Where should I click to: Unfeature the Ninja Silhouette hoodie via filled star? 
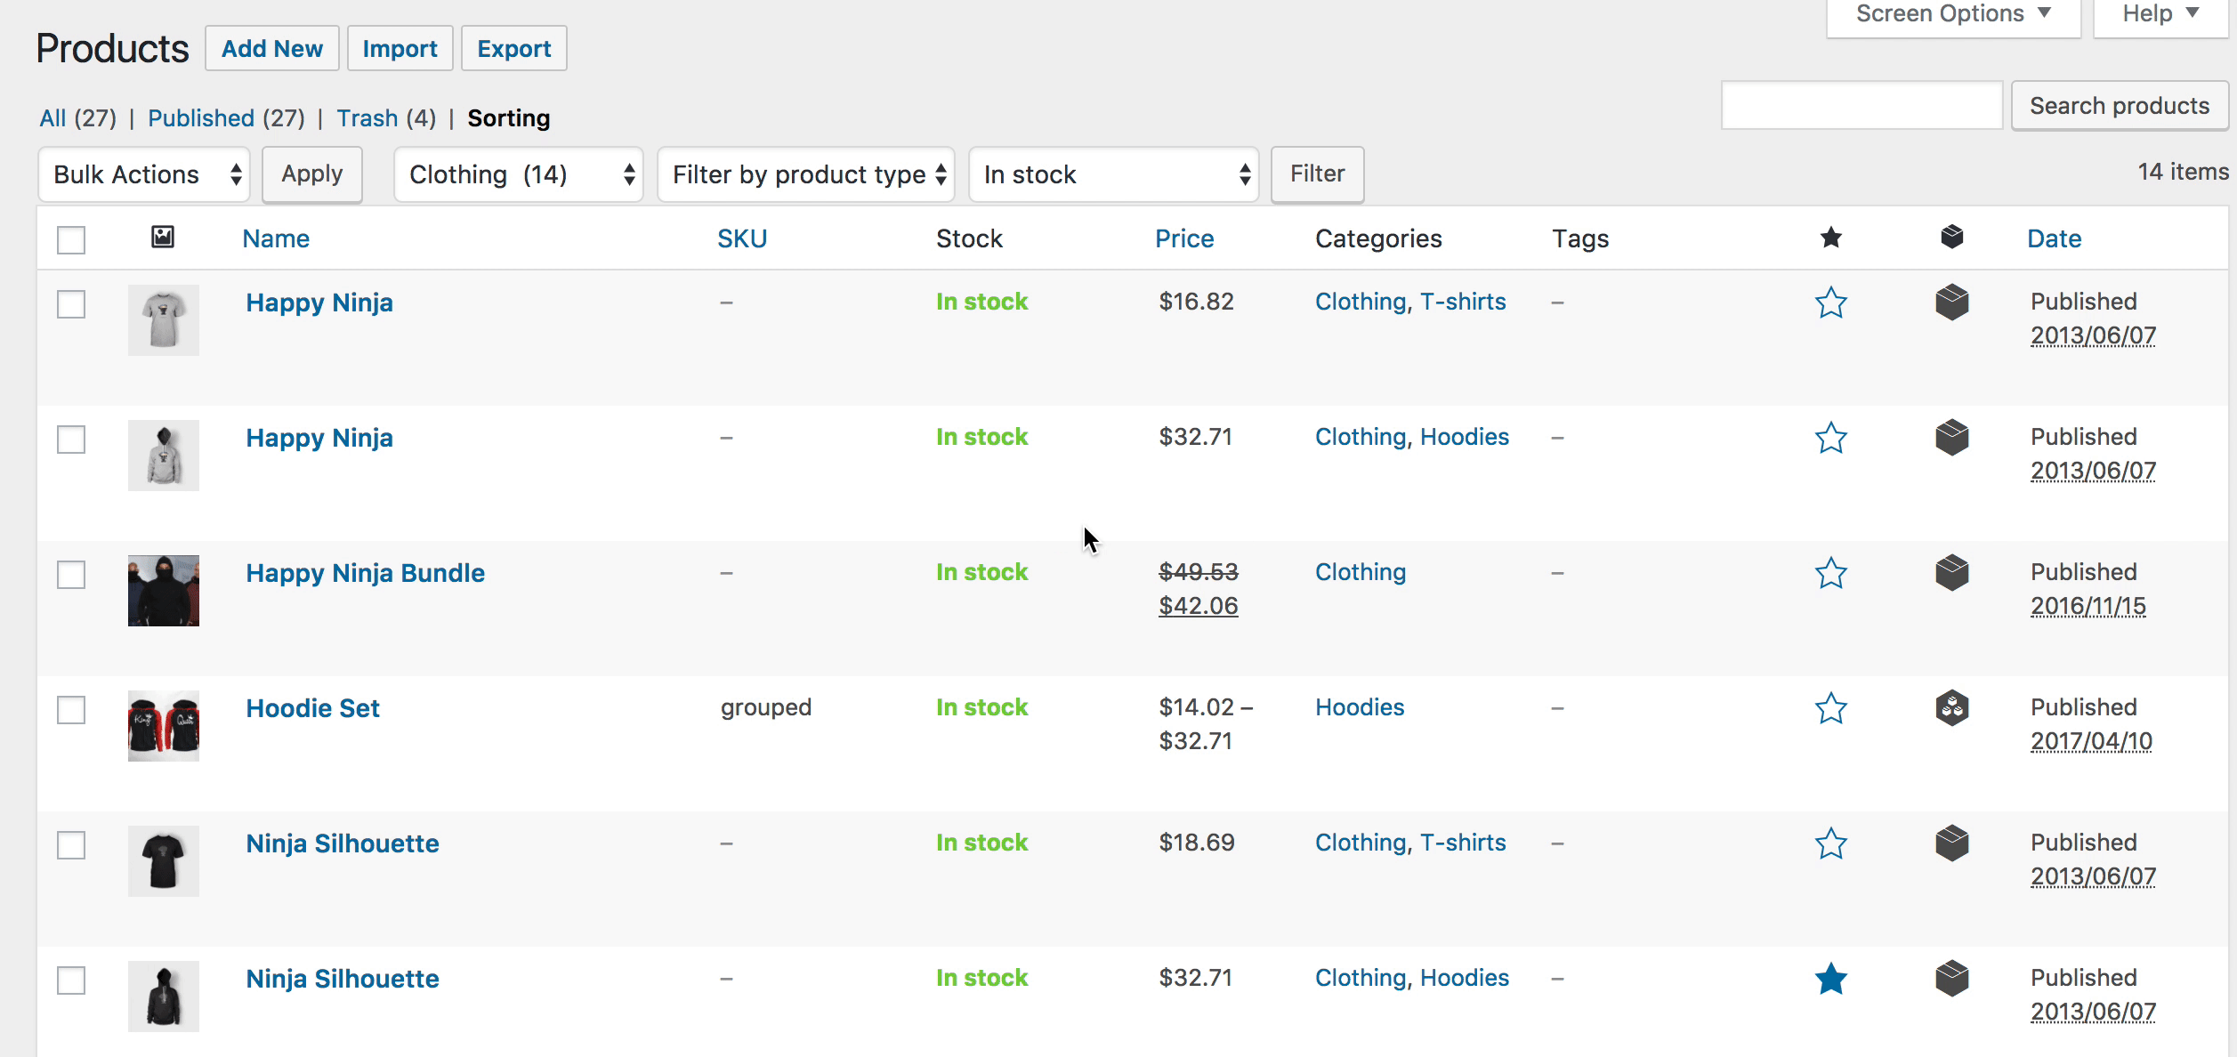[x=1830, y=980]
